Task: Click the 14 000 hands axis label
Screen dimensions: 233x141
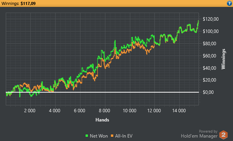Action: click(x=179, y=111)
